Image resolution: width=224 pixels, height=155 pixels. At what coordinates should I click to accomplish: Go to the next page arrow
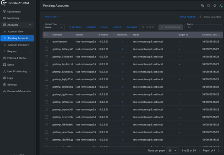[219, 151]
